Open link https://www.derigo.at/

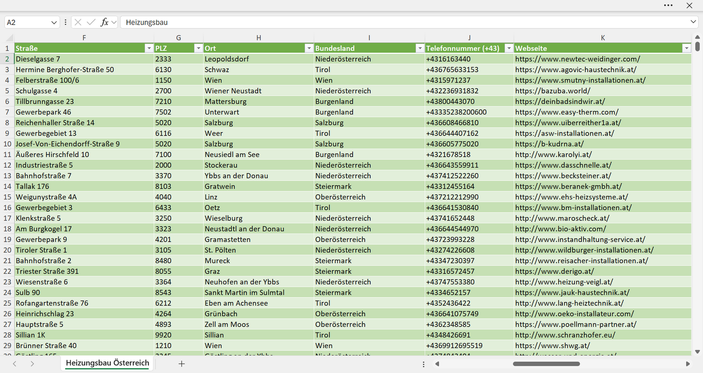coord(555,271)
